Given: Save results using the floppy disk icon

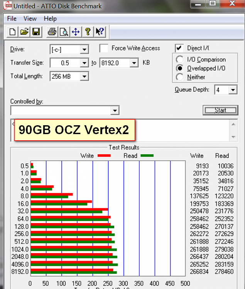Looking at the screenshot, I should click(x=36, y=32).
